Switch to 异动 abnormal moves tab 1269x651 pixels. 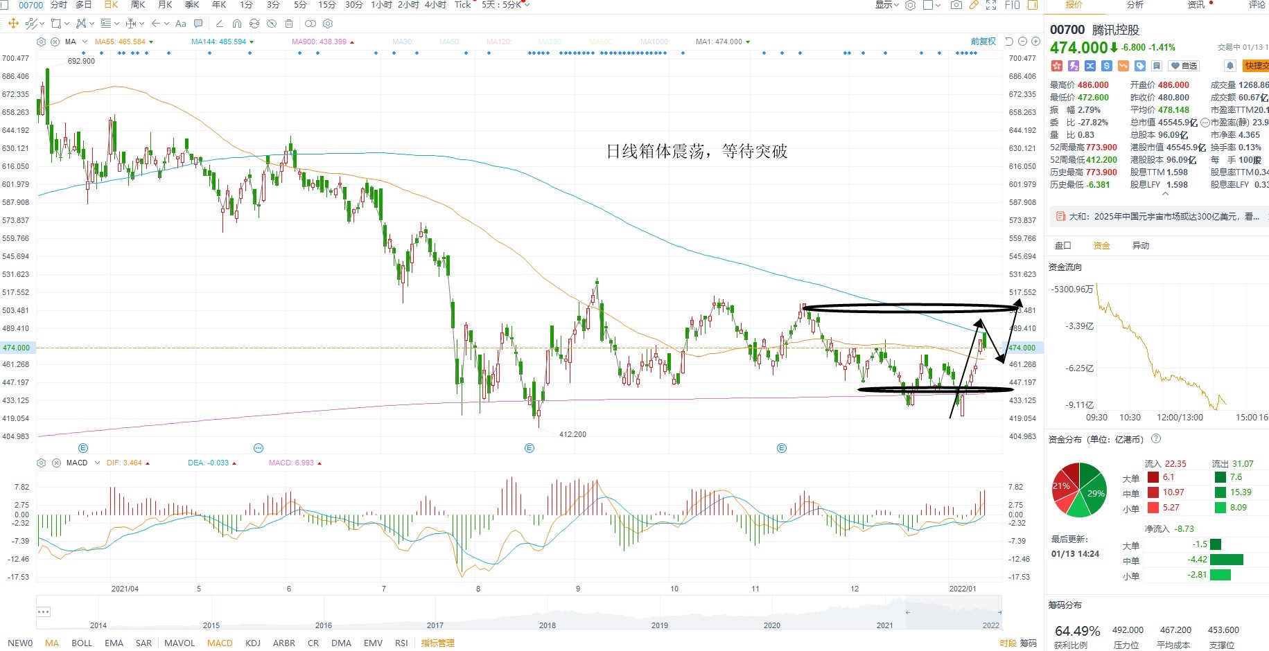(x=1140, y=245)
